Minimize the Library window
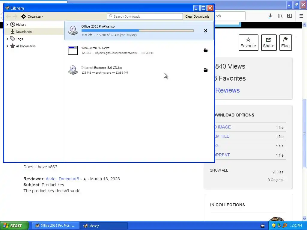 [x=196, y=8]
